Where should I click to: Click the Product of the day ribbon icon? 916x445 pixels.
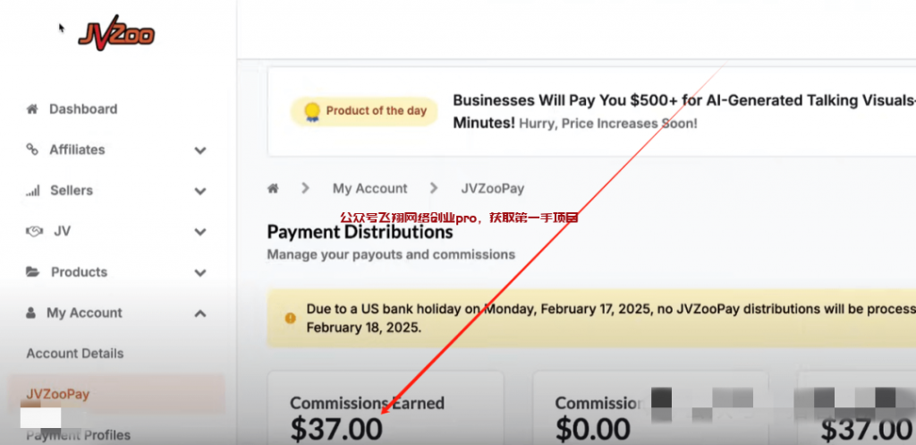tap(311, 111)
